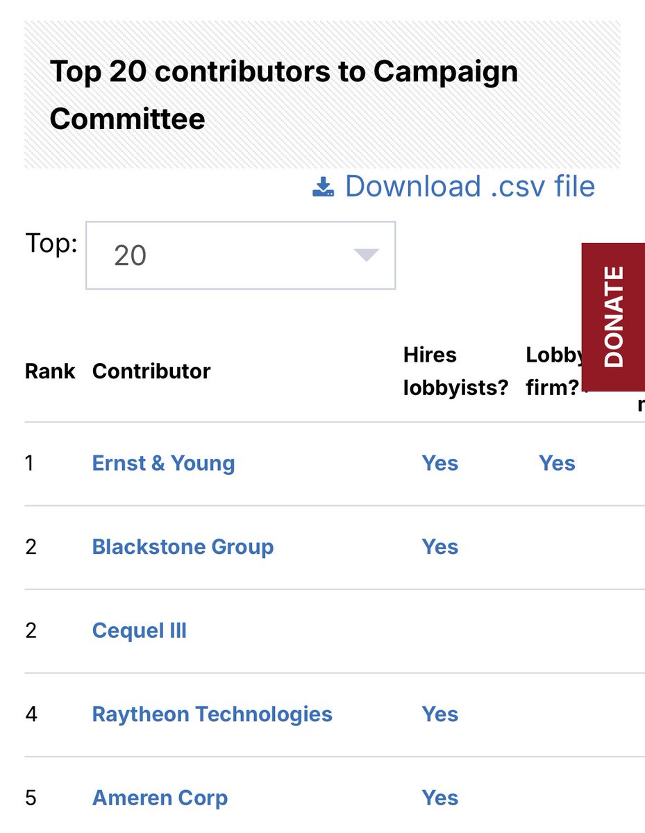Click the Contributor column header
Screen dimensions: 645x833
tap(151, 371)
